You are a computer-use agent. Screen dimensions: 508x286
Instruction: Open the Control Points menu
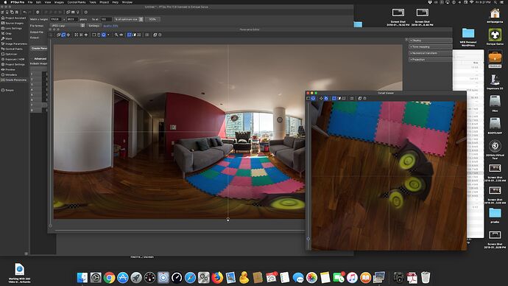(77, 2)
